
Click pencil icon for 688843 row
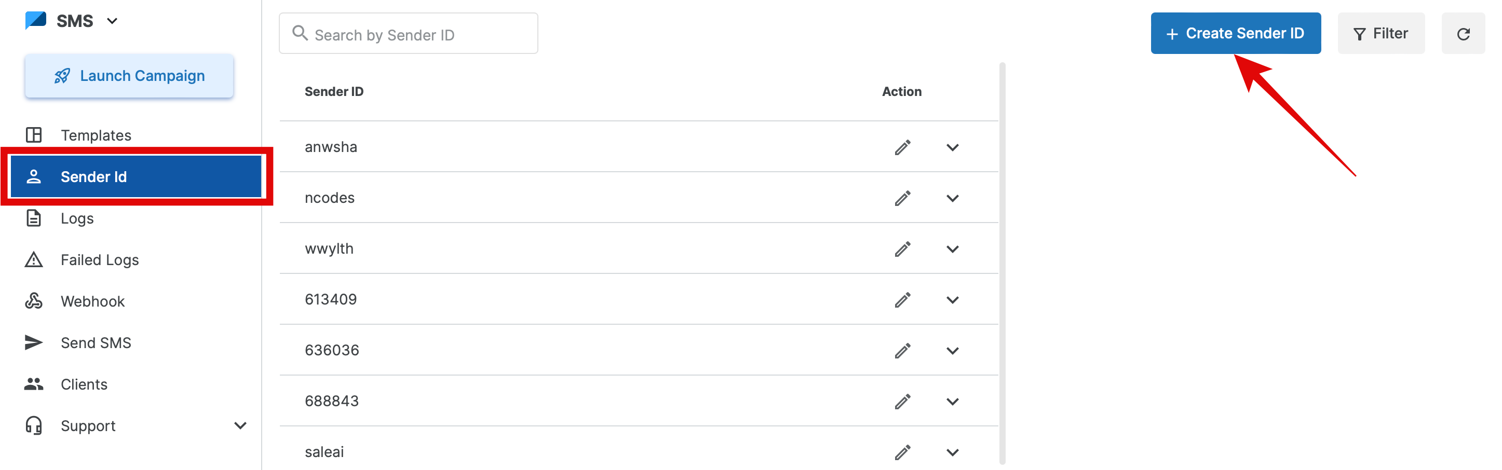click(902, 402)
